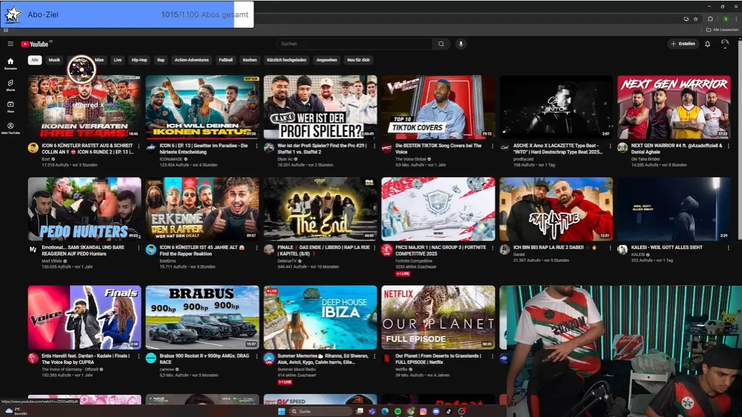Viewport: 742px width, 417px height.
Task: Open the green Chrome profile icon
Action: coord(725,19)
